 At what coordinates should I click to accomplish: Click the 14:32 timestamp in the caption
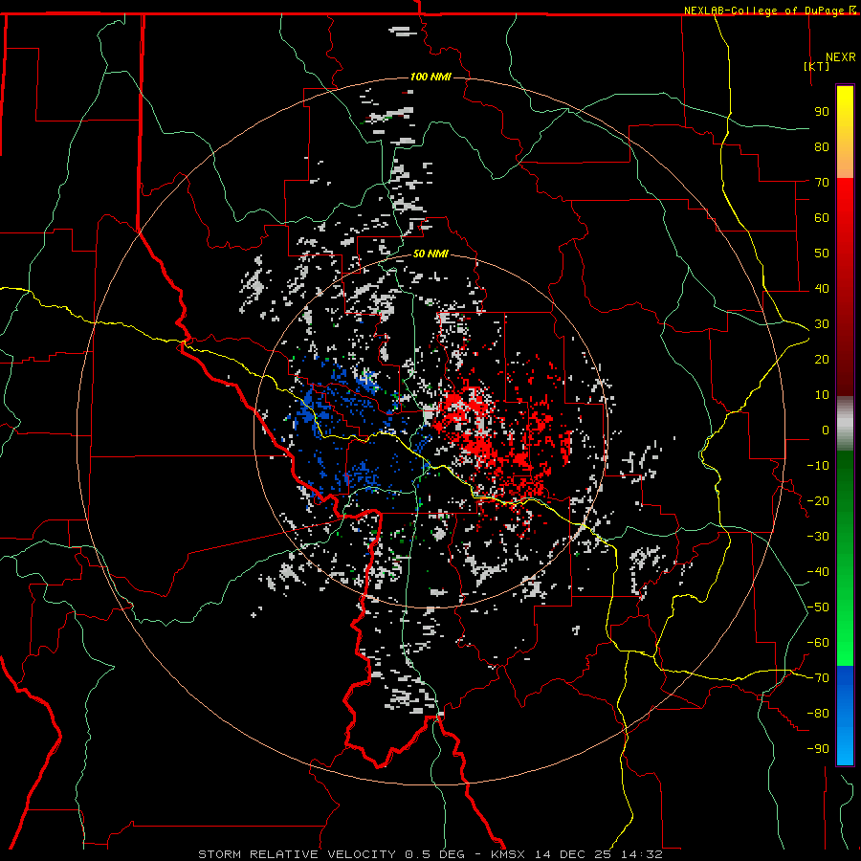click(x=642, y=854)
